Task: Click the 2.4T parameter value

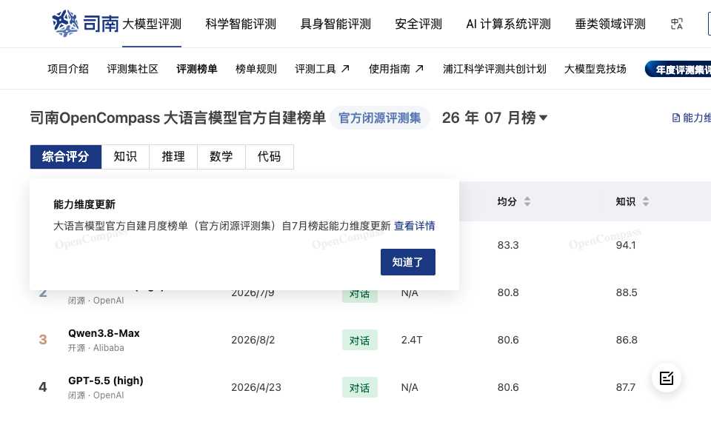Action: (412, 340)
